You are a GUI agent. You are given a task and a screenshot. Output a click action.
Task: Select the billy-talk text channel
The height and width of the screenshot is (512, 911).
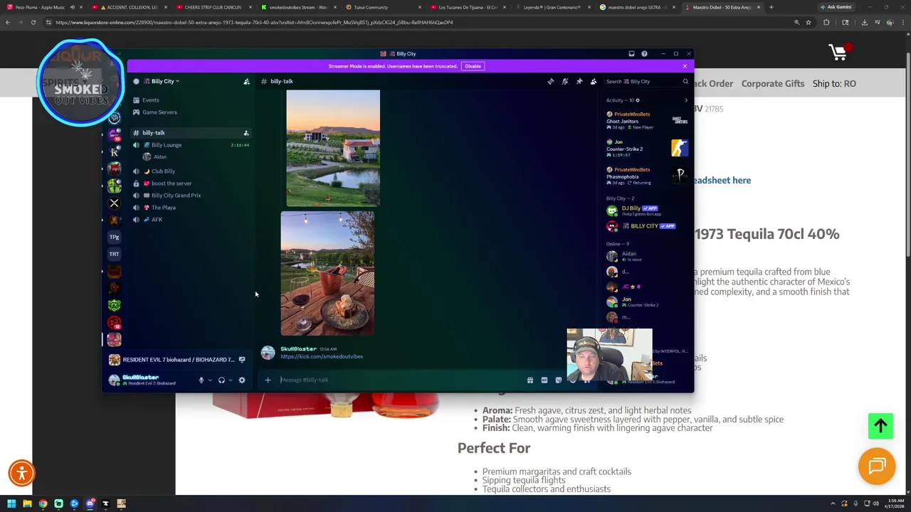coord(153,133)
